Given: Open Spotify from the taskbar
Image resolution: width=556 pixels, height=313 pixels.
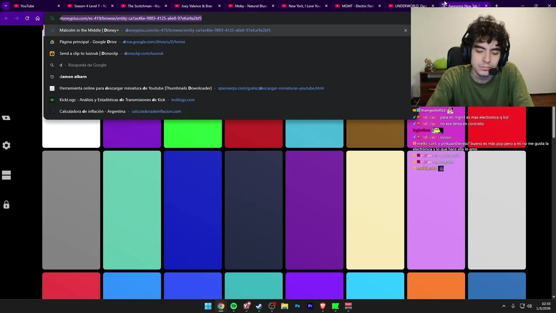Looking at the screenshot, I should pyautogui.click(x=234, y=306).
